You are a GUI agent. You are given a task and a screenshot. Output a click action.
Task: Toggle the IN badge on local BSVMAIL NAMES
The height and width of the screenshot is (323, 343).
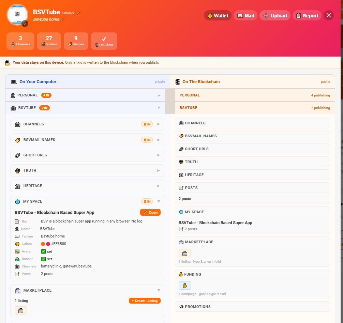point(147,140)
